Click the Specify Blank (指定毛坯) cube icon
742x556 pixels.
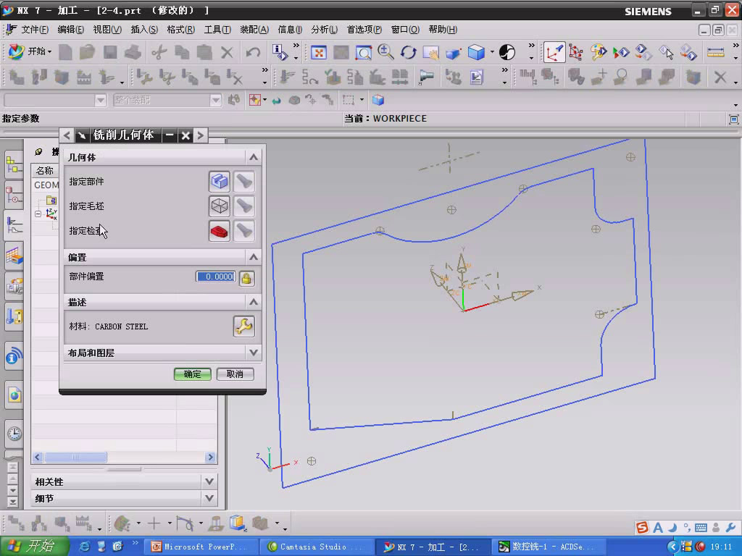click(x=220, y=206)
